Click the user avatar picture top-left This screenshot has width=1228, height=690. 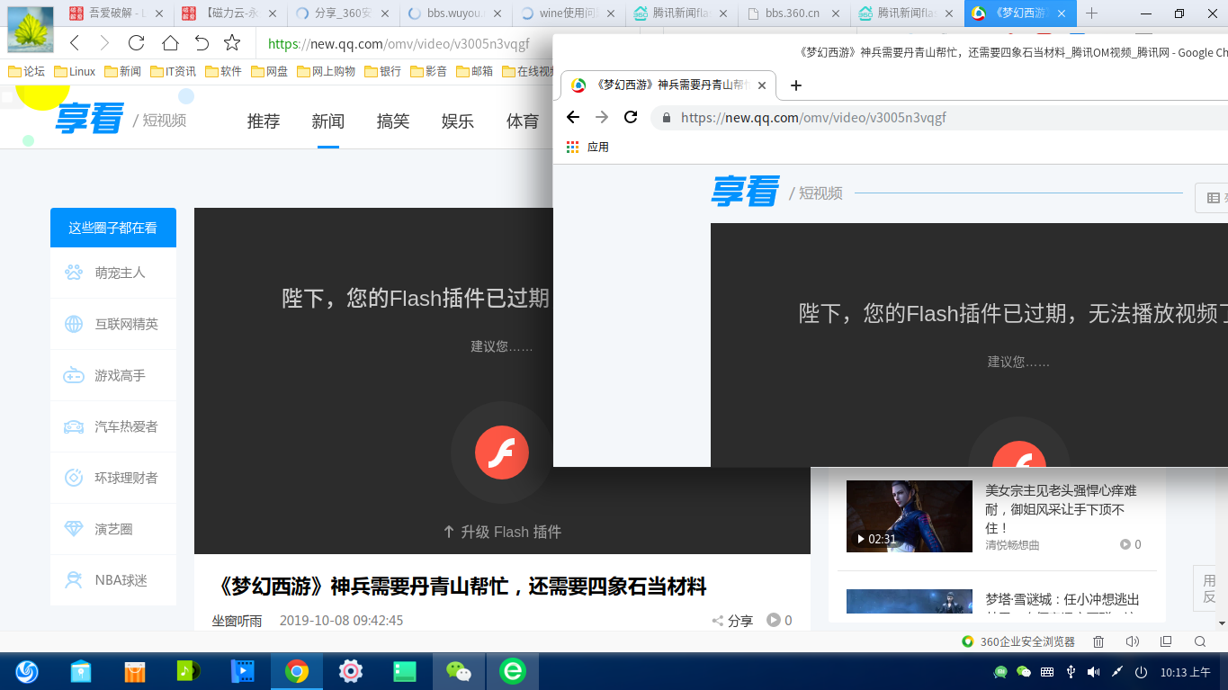click(30, 29)
